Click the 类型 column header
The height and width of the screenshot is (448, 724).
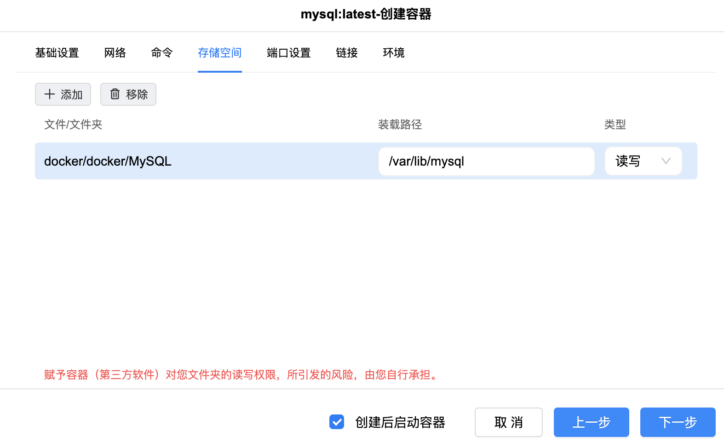pos(615,125)
